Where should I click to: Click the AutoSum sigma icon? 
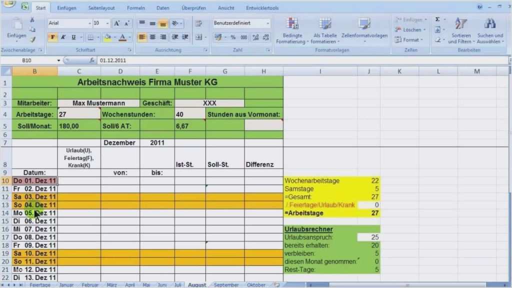[x=437, y=20]
